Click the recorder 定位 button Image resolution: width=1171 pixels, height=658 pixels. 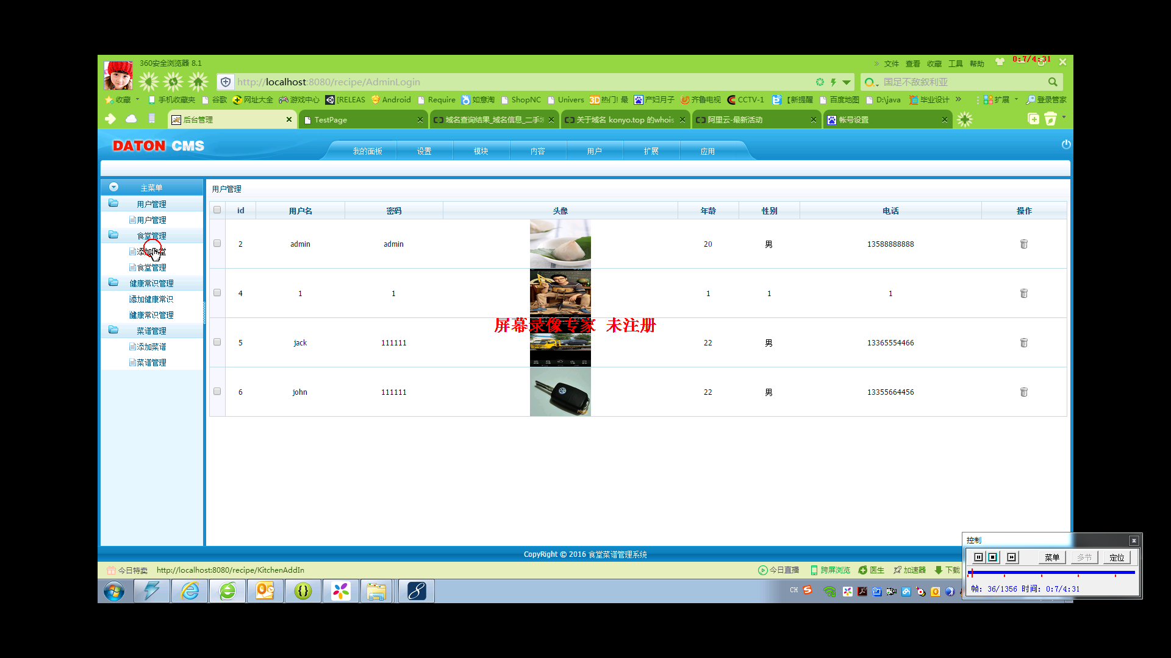(x=1117, y=557)
